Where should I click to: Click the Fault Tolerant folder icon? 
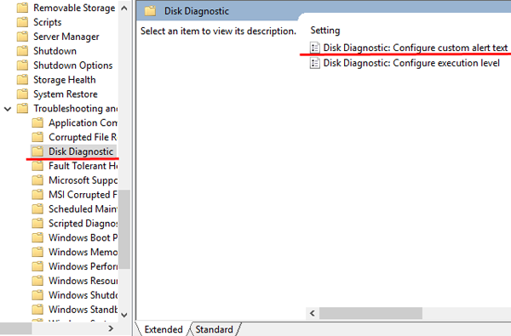click(x=37, y=166)
